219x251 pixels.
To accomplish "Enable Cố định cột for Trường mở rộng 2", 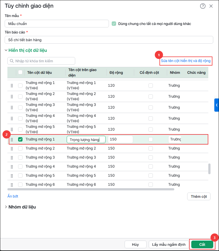I will tap(151, 148).
